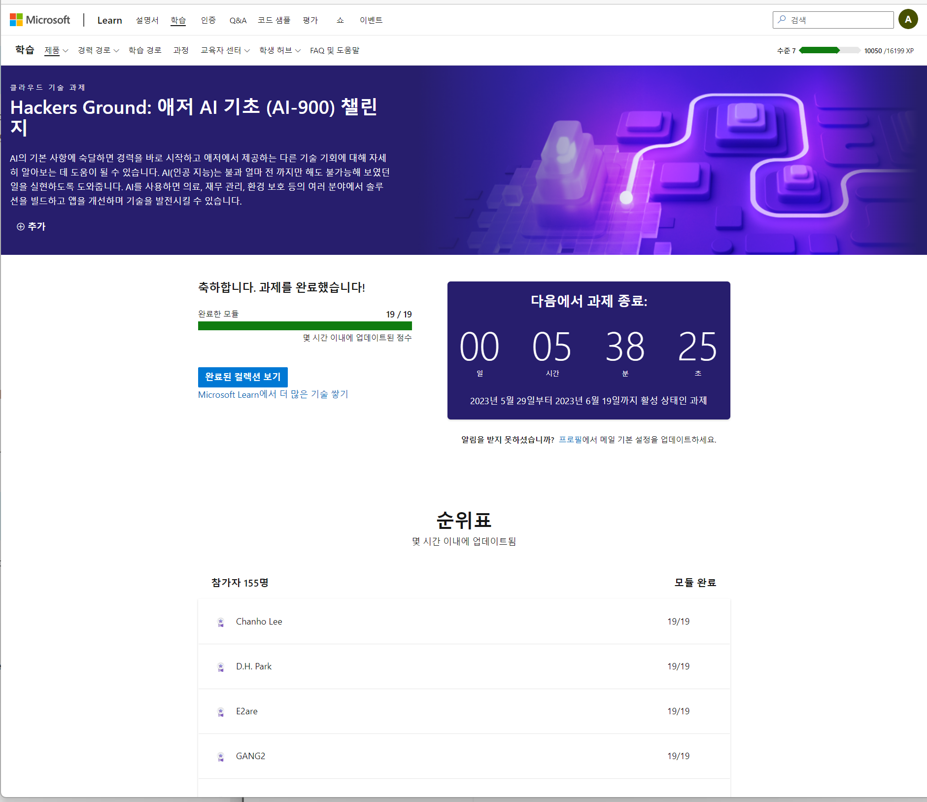Click the 모듈 완료 column header
This screenshot has width=927, height=802.
(x=695, y=583)
